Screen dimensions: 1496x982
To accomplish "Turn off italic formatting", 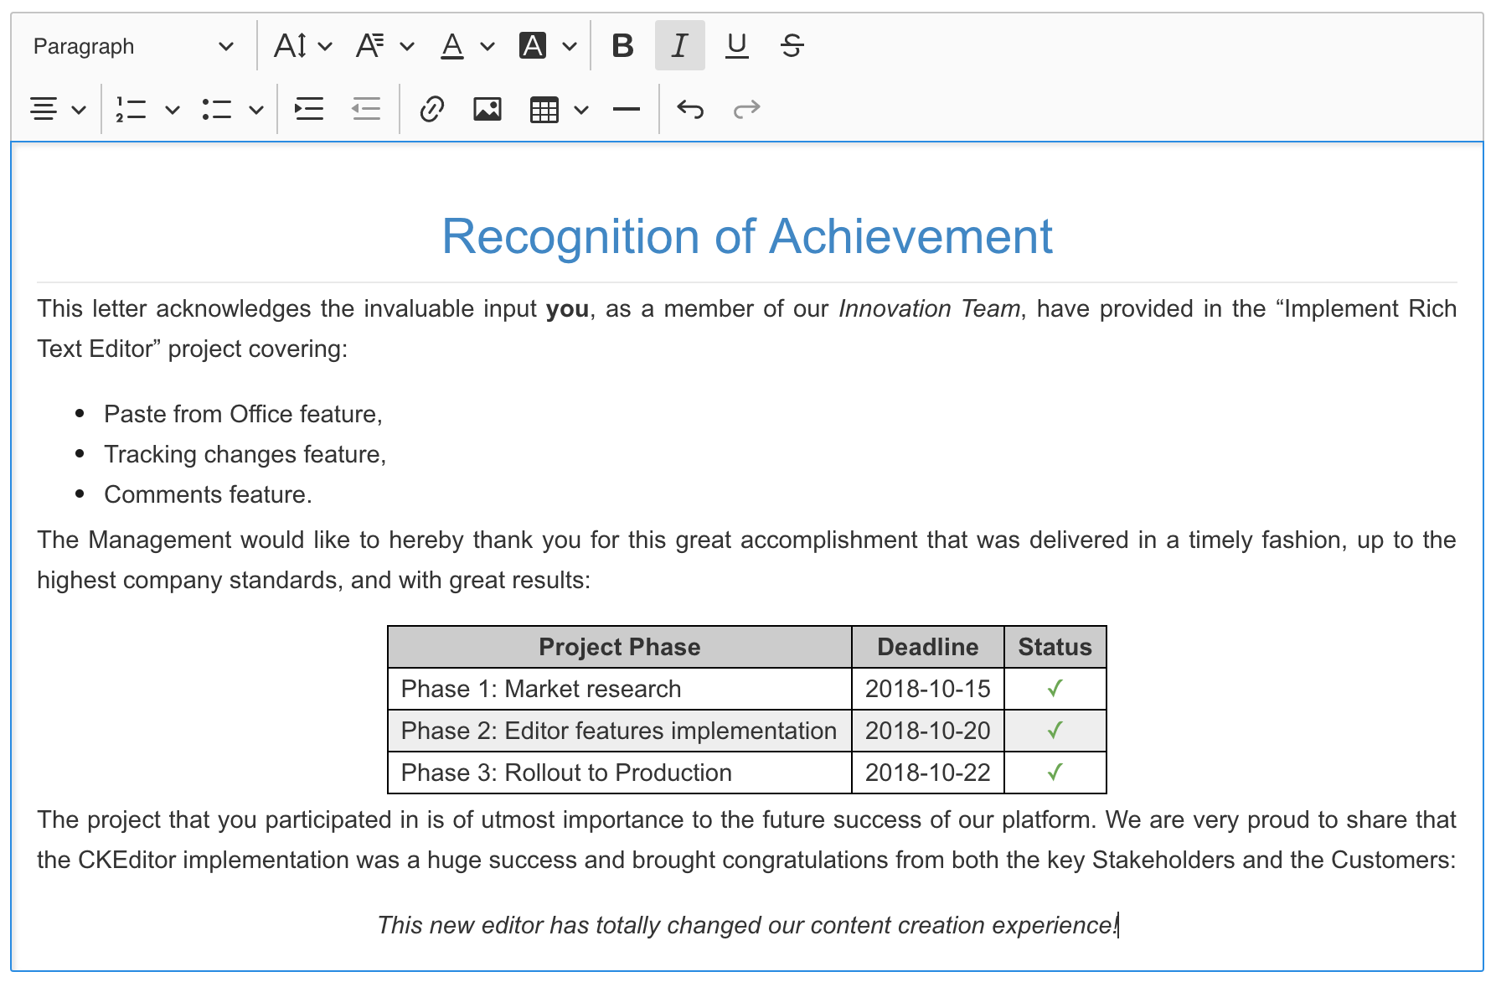I will [x=679, y=45].
